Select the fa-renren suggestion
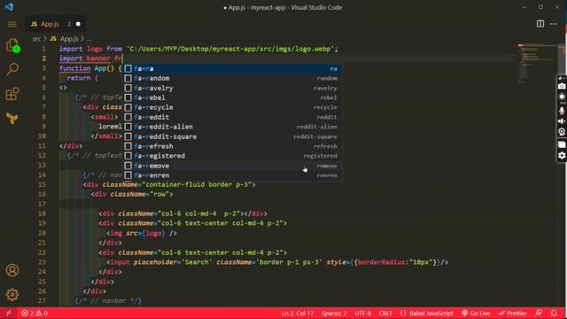Screen dimensions: 567x319 coord(232,175)
